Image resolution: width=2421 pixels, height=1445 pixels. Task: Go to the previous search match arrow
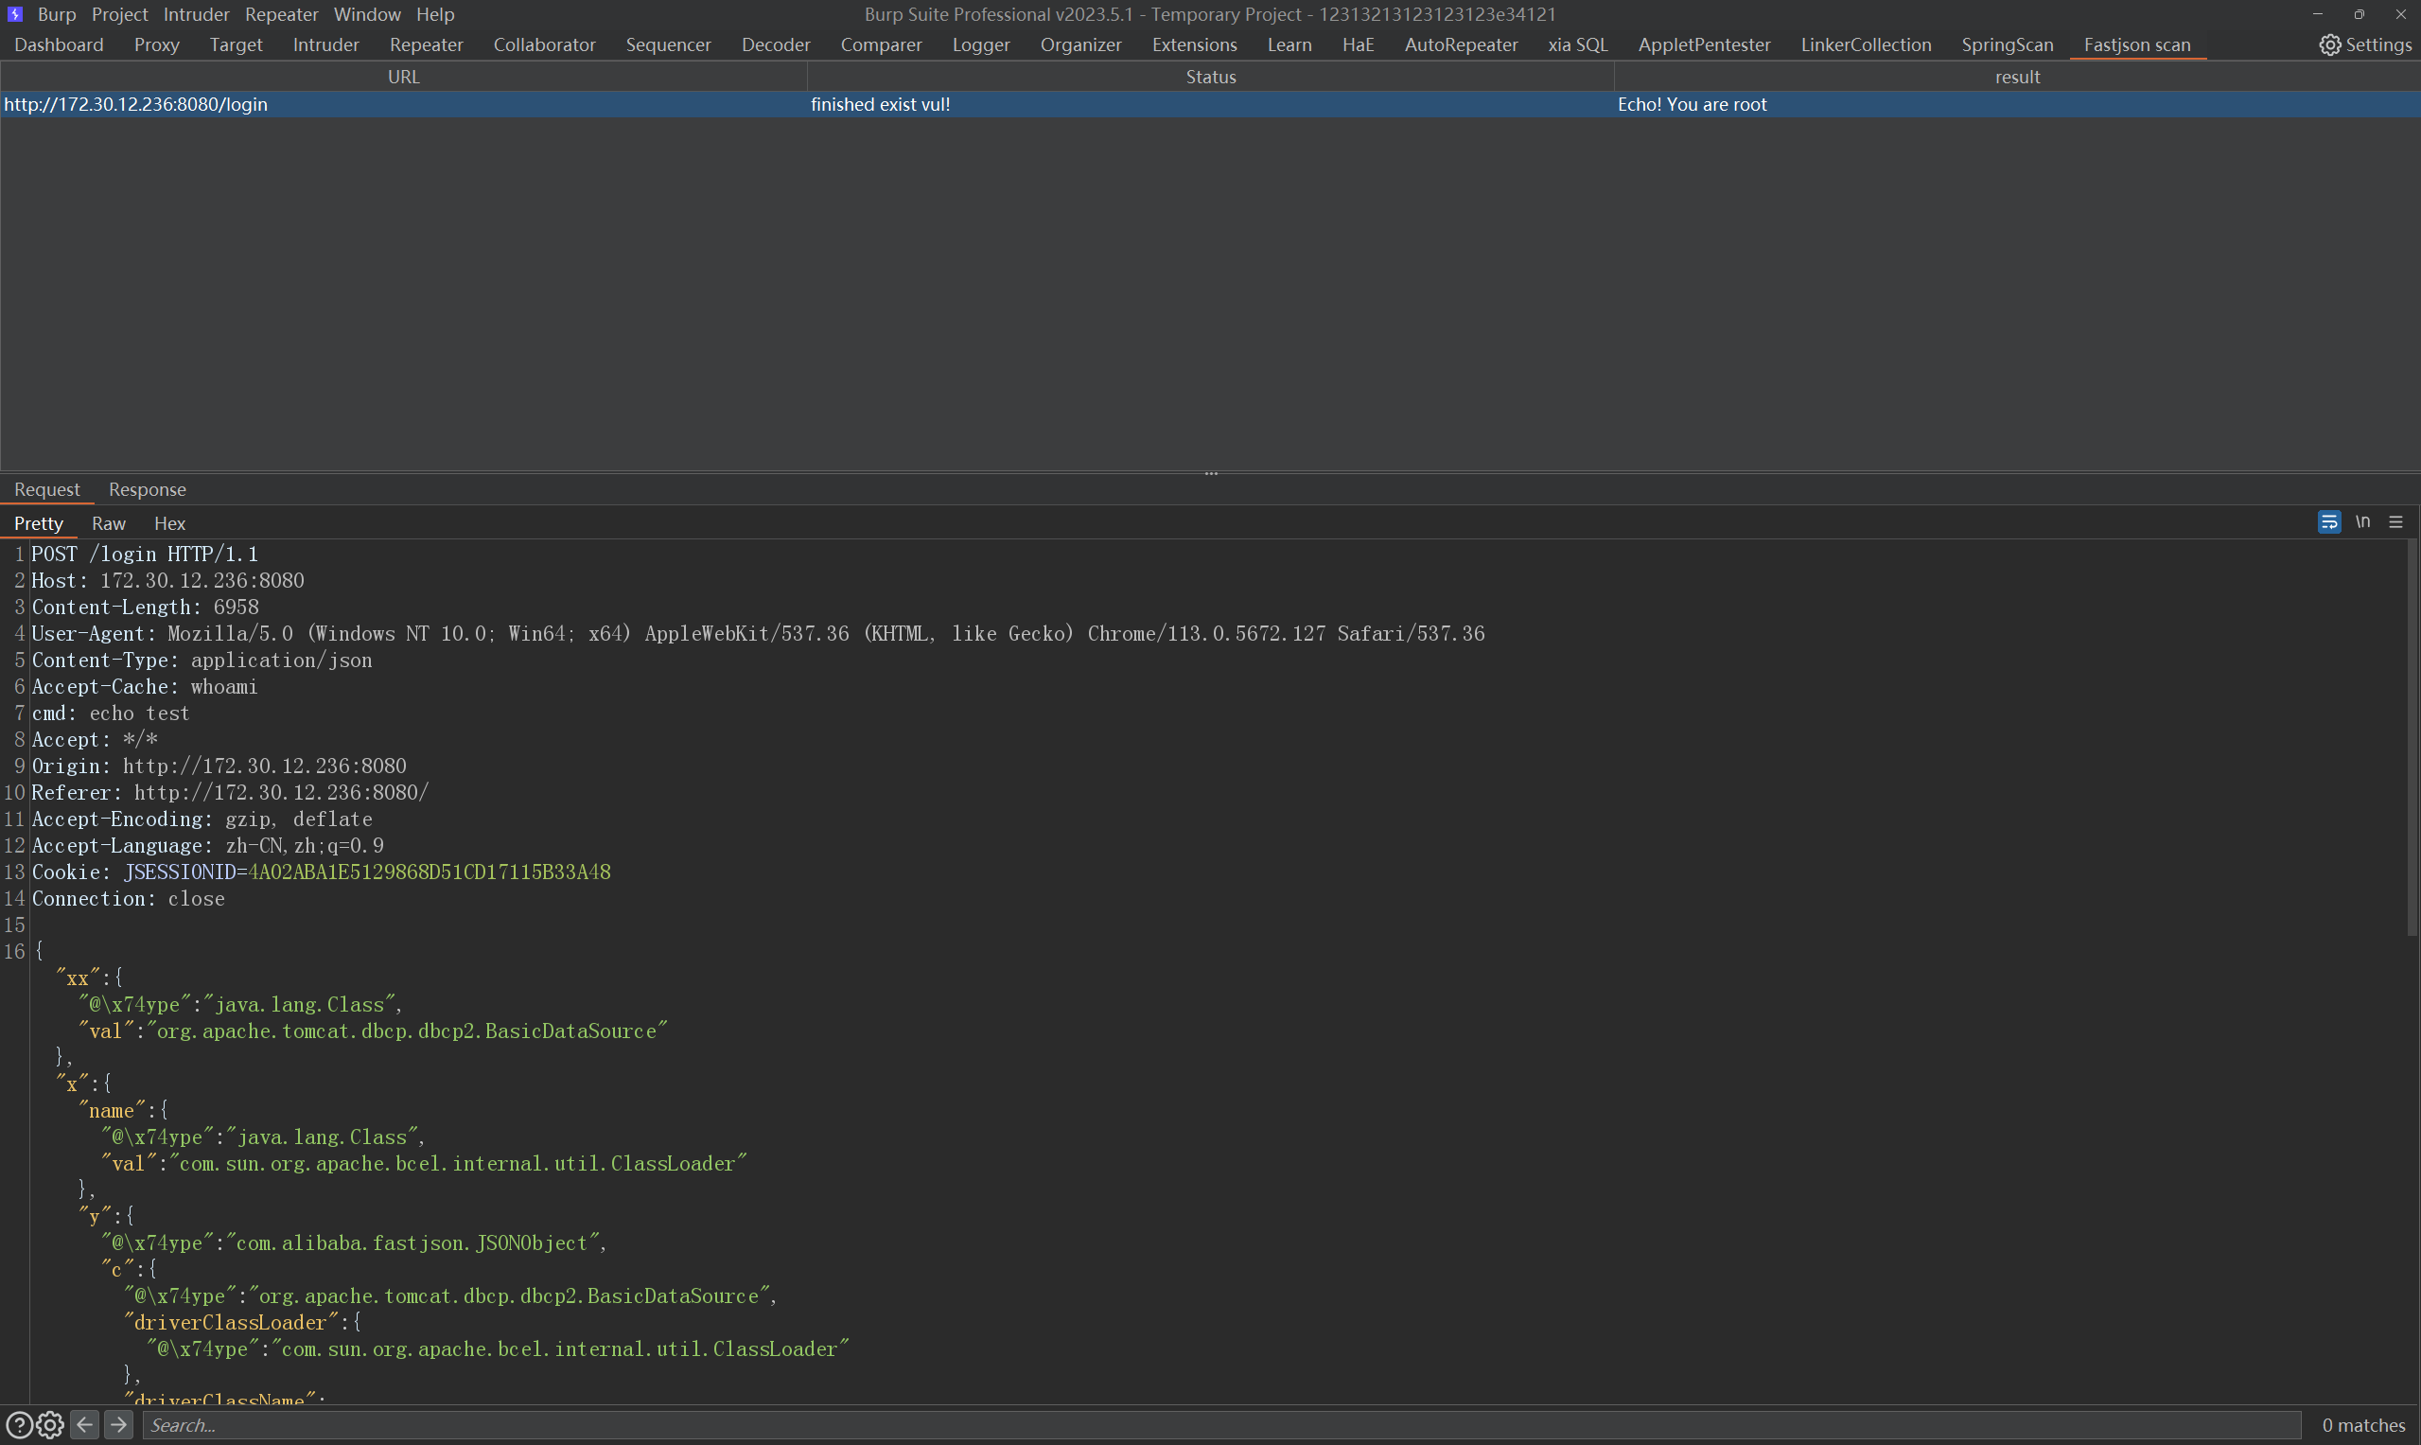click(x=85, y=1424)
